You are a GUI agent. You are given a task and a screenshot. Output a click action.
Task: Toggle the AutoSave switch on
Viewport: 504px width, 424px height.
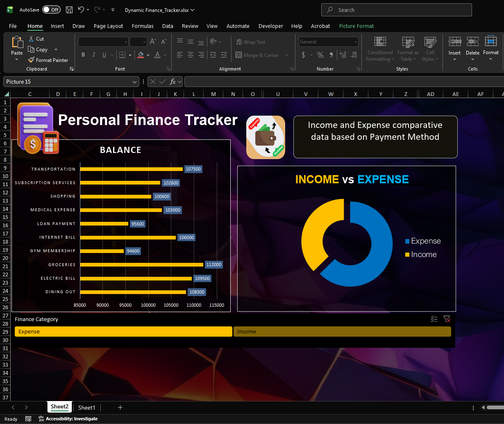pos(51,9)
